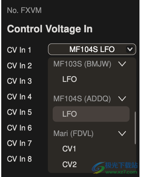Collapse the Mari (FDVL) group chevron
This screenshot has width=141, height=177.
[x=122, y=133]
